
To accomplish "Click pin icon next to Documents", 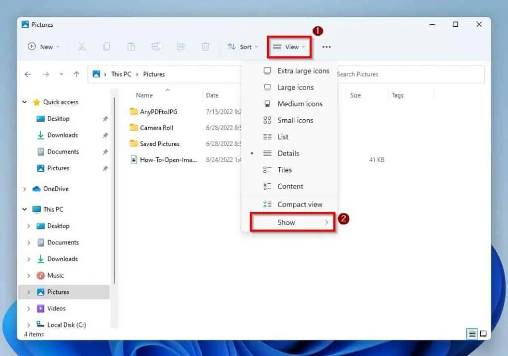I will click(105, 152).
